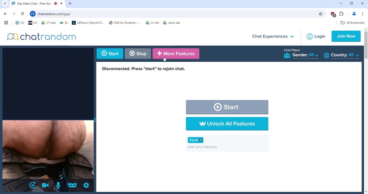Toggle the face mask filter icon
Viewport: 368px width, 194px height.
click(x=72, y=185)
